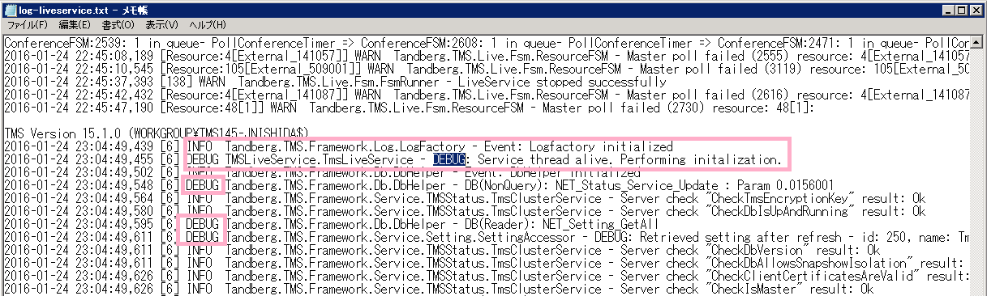Click text 'LiveService stopped successfully'
The image size is (987, 296).
coord(562,82)
